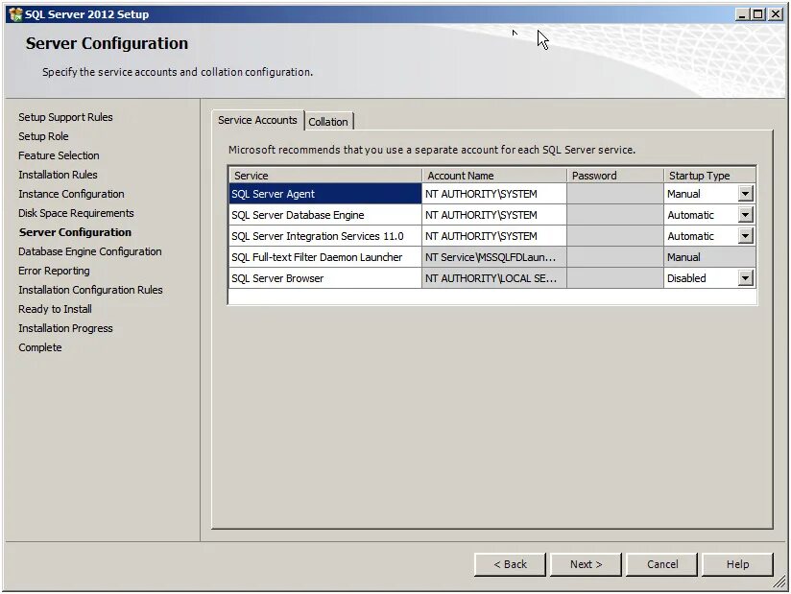Click Setup Role step in sidebar

click(43, 136)
